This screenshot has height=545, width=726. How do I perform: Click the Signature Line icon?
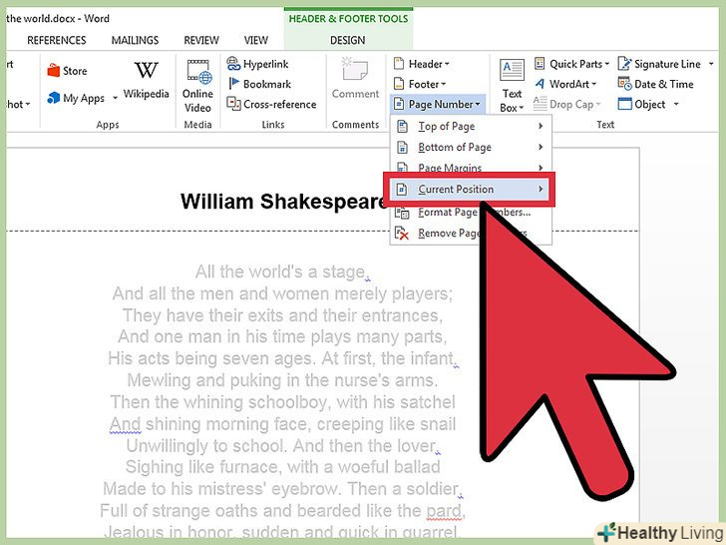pos(624,64)
